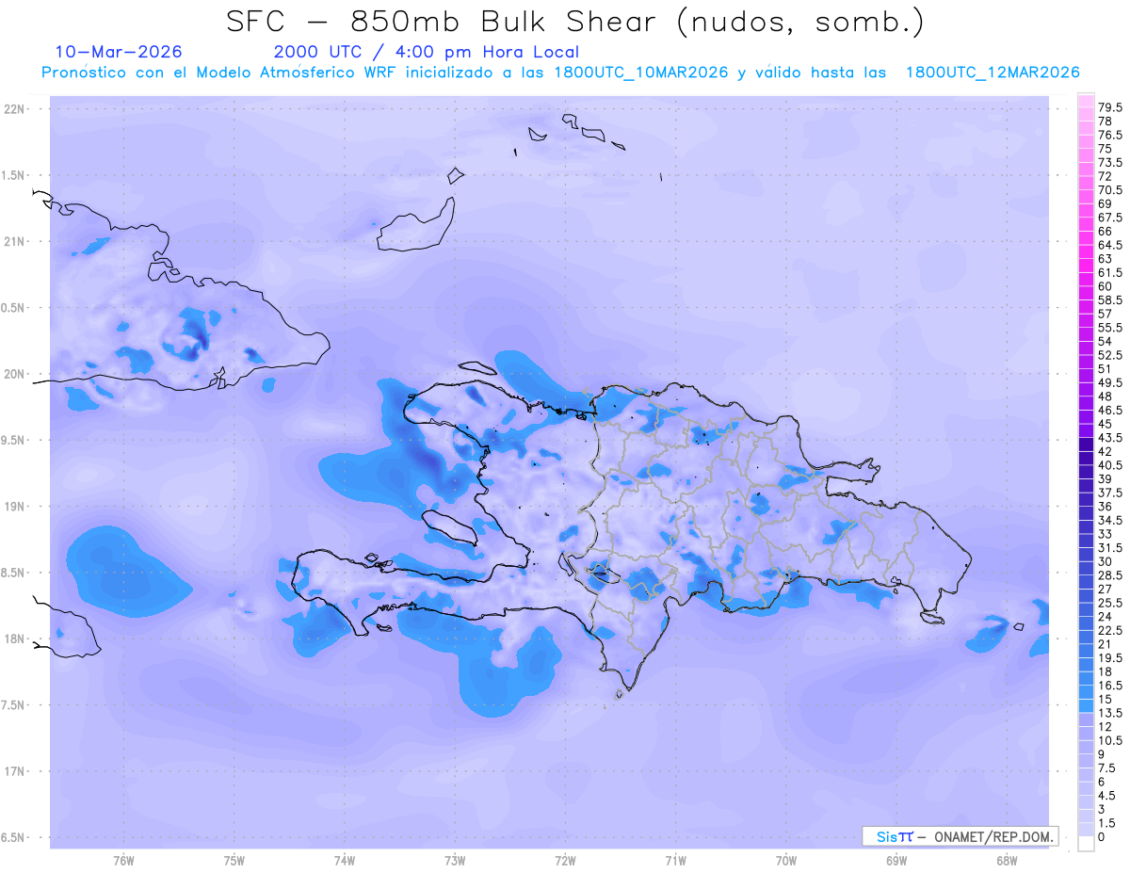Click the '68W' longitude label

point(1007,861)
